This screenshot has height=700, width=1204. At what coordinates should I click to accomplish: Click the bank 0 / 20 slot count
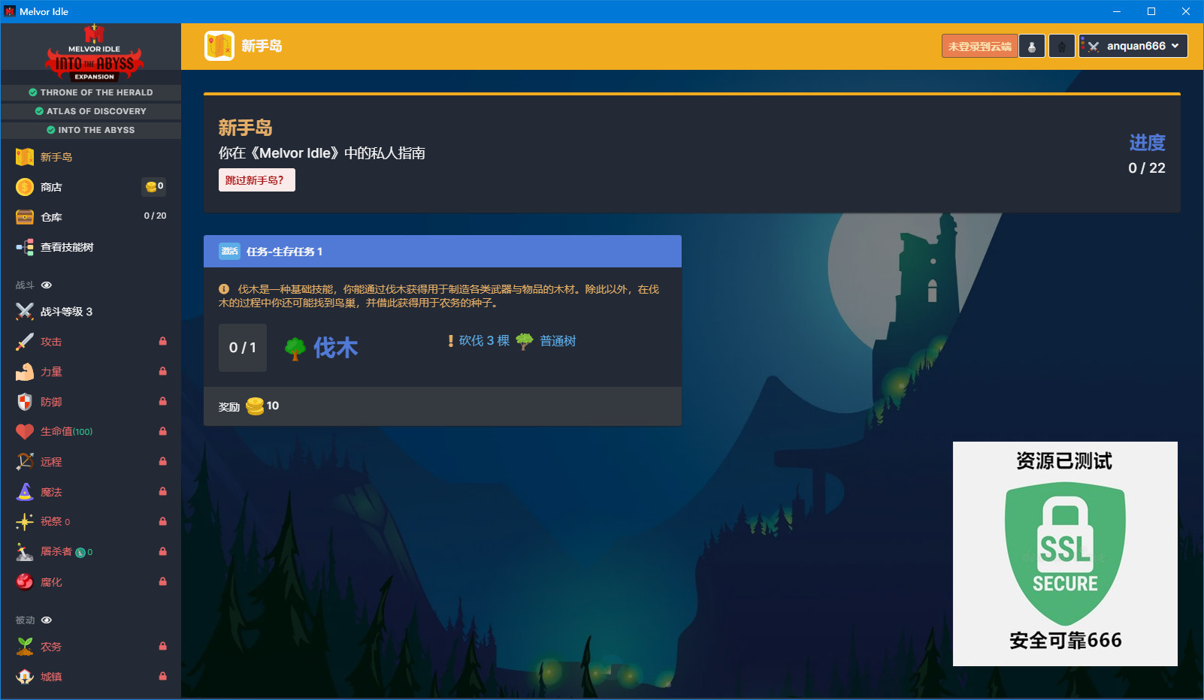tap(155, 216)
